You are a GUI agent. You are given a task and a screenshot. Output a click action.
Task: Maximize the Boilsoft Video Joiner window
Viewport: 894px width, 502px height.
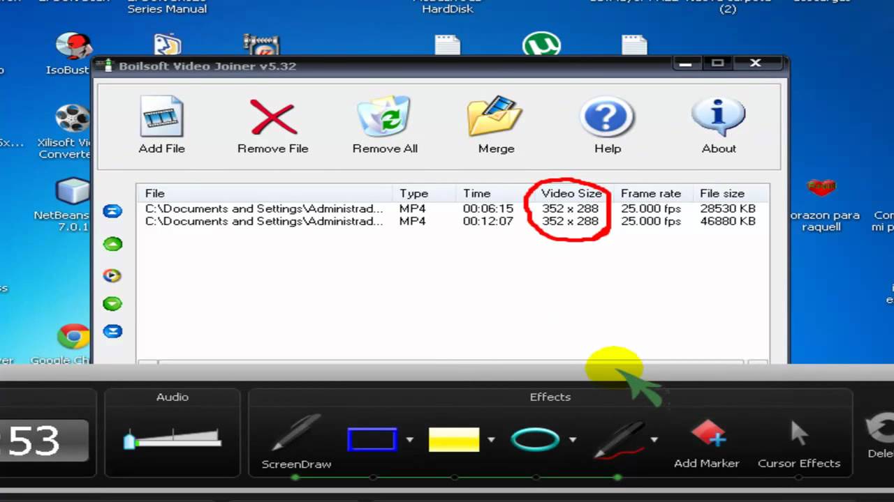click(x=717, y=63)
